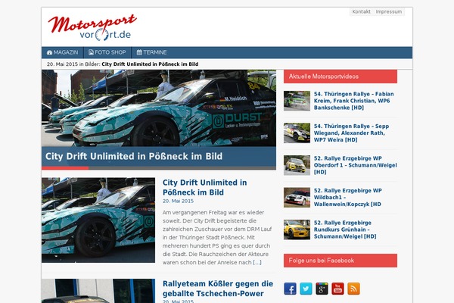Viewport: 454px width, 303px height.
Task: Open video 54. Thüringen Rallye Sepp Wiegand WP7 Weira
Action: (x=352, y=133)
